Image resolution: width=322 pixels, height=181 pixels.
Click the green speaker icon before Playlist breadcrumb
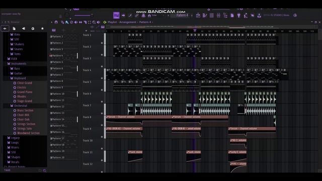click(x=105, y=22)
